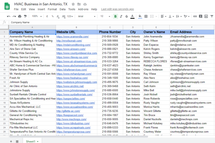Open the Data menu
This screenshot has width=215, height=143.
(62, 9)
